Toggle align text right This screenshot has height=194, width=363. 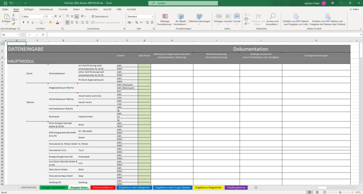tap(77, 23)
